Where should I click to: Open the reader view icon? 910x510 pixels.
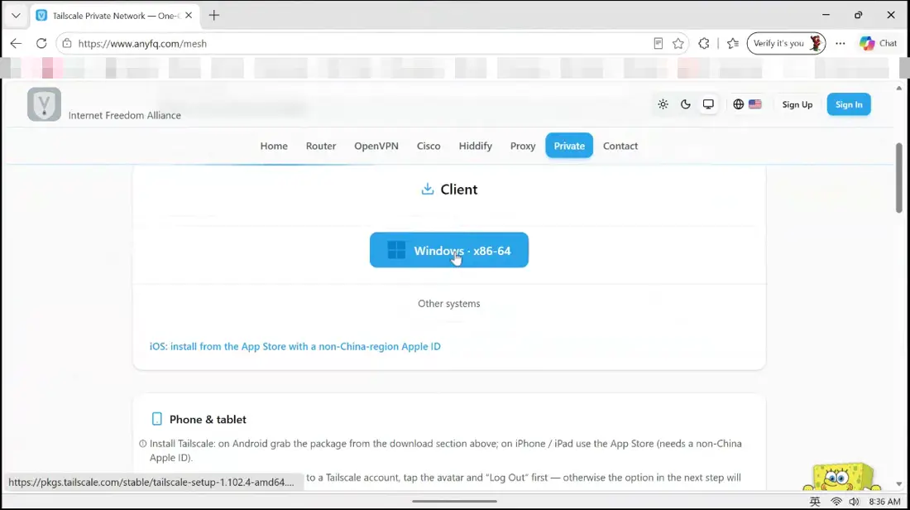[x=659, y=44]
